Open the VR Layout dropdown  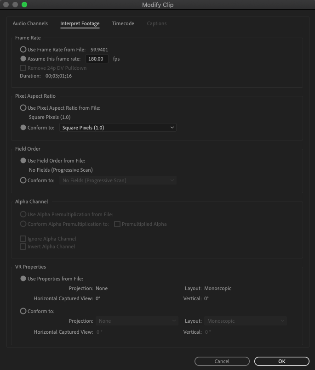point(246,321)
